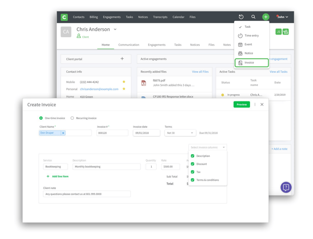
Task: Click the Client note text field
Action: (87, 194)
